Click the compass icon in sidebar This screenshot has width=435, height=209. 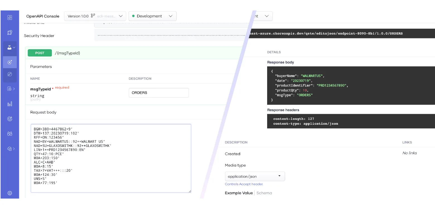click(x=10, y=74)
